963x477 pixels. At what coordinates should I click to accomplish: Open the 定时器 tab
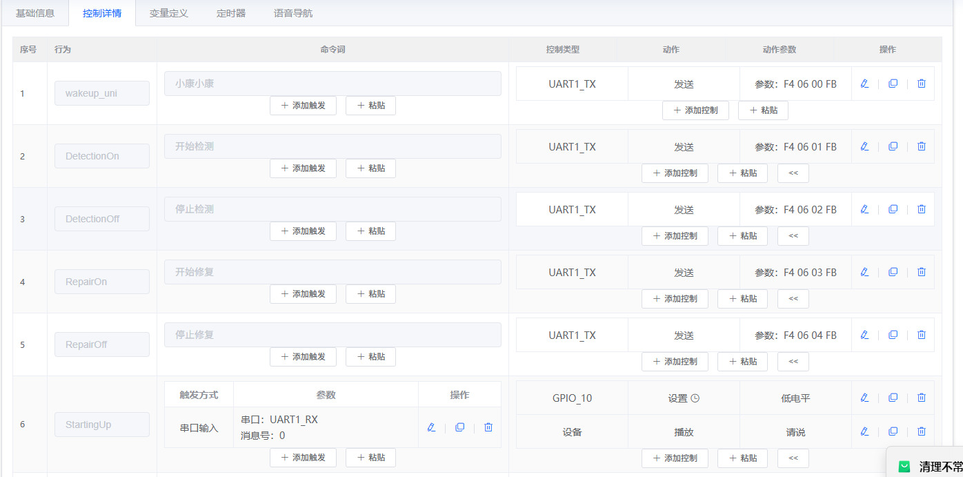230,12
